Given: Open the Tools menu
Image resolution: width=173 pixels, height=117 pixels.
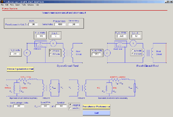Looking at the screenshot, I should click(24, 5).
